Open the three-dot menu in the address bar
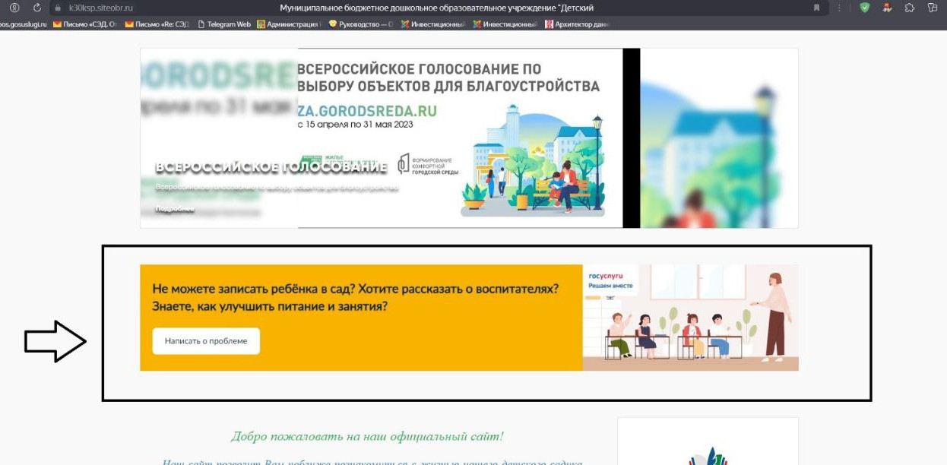Screen dimensions: 947x465 [x=840, y=8]
